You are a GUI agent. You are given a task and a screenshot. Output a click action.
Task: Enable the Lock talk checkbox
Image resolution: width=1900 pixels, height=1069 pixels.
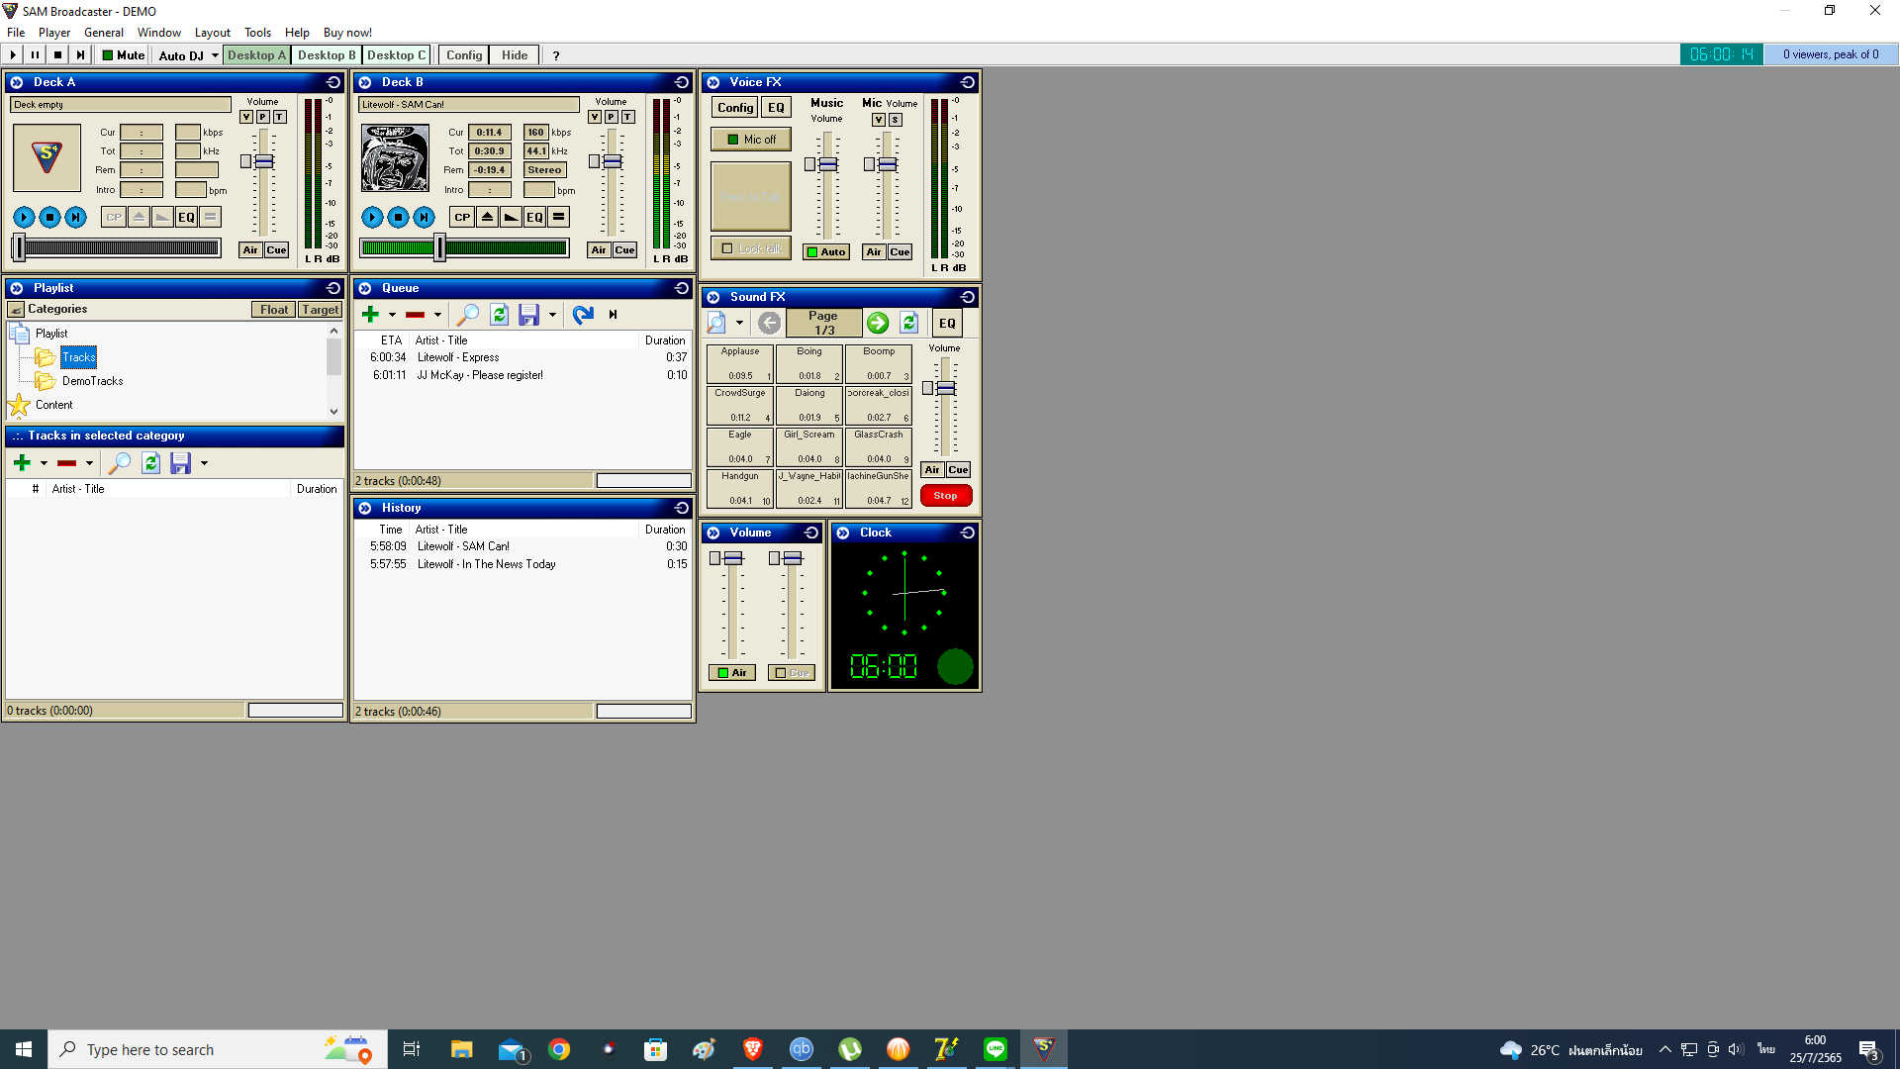(728, 248)
